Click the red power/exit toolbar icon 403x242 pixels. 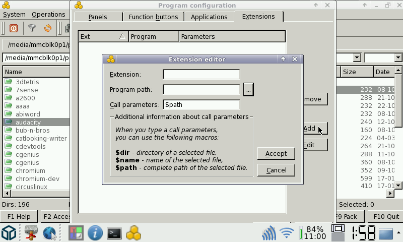coord(14,28)
